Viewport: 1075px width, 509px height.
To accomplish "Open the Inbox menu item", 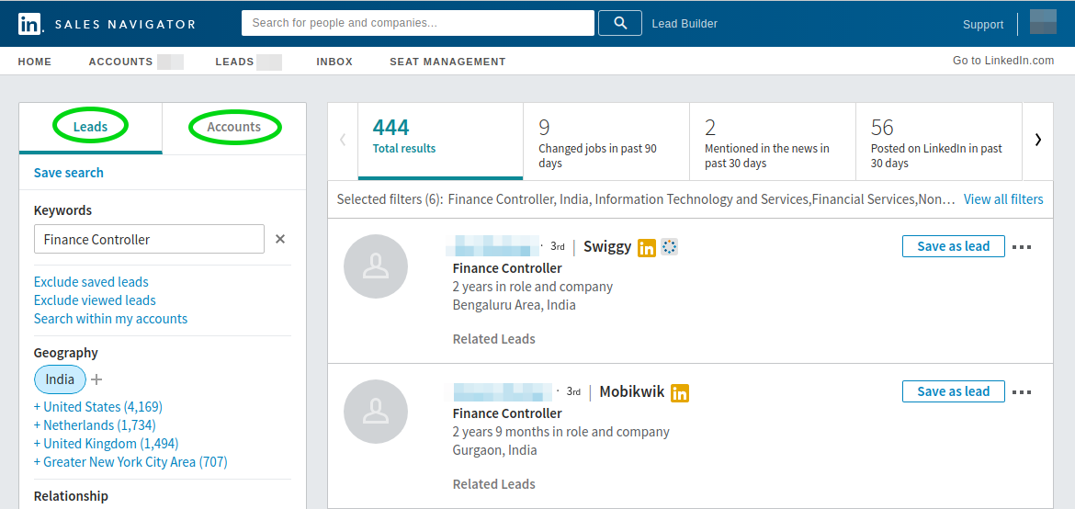I will pyautogui.click(x=334, y=62).
